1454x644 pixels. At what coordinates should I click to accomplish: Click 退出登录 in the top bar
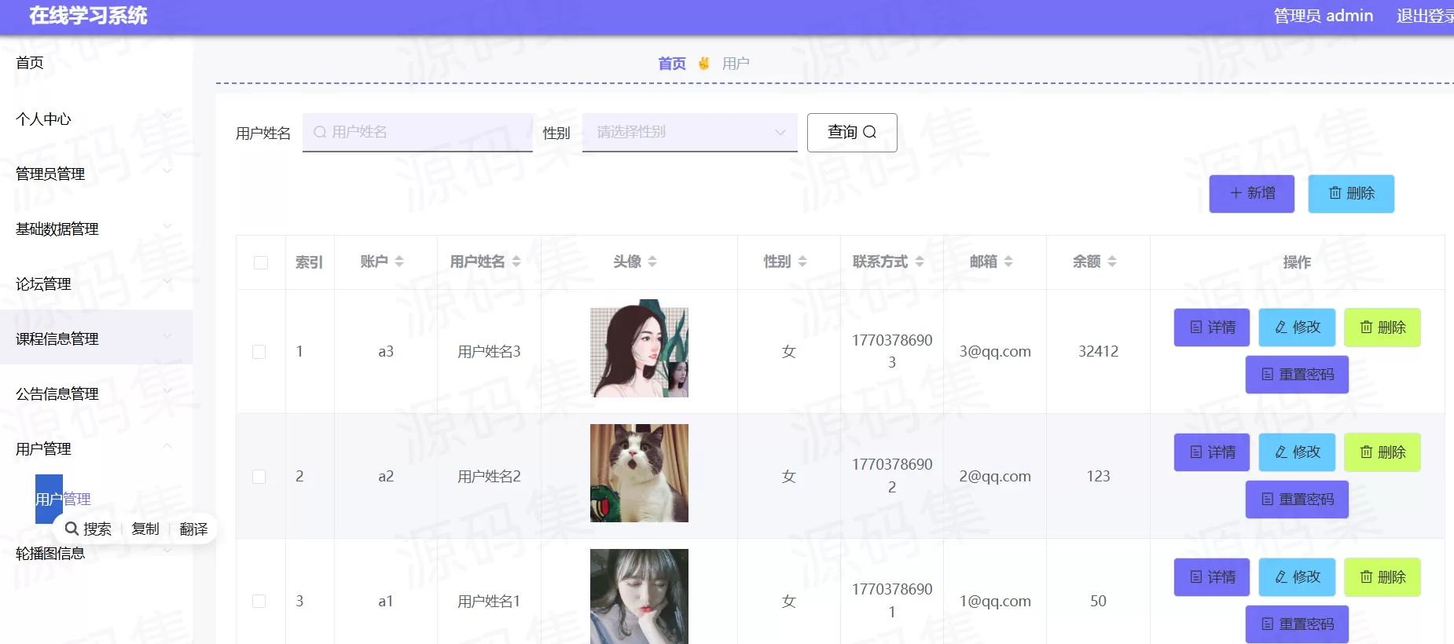pyautogui.click(x=1425, y=16)
